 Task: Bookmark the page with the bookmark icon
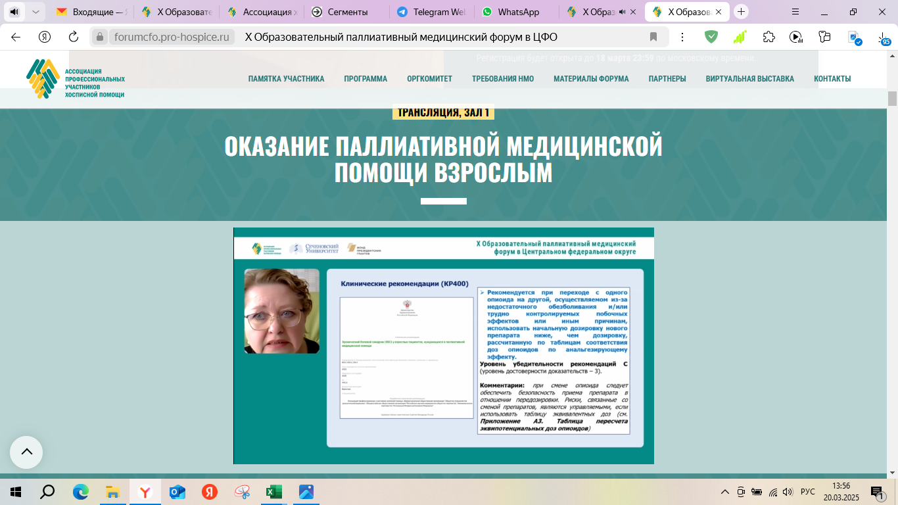click(653, 37)
